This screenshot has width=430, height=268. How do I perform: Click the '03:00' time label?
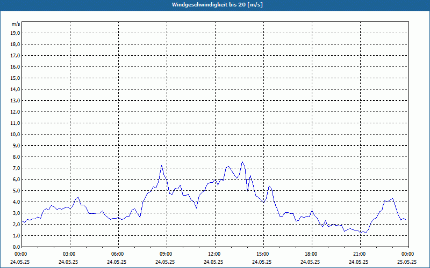coord(69,254)
